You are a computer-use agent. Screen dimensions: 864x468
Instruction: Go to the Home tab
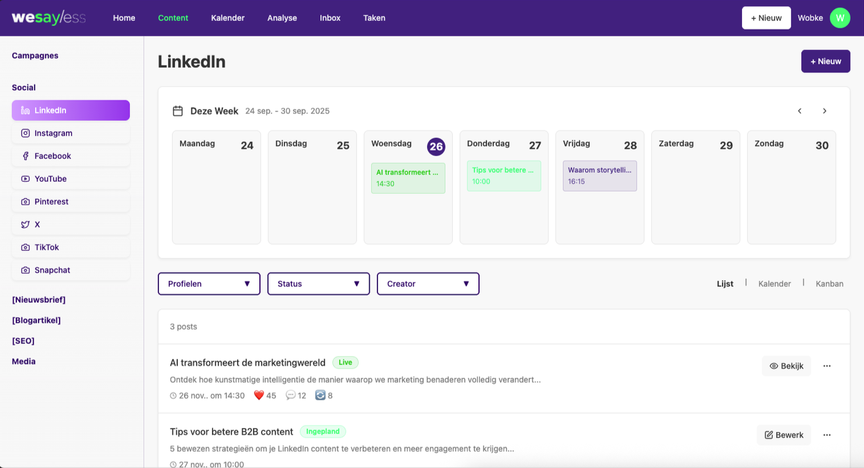(x=124, y=18)
